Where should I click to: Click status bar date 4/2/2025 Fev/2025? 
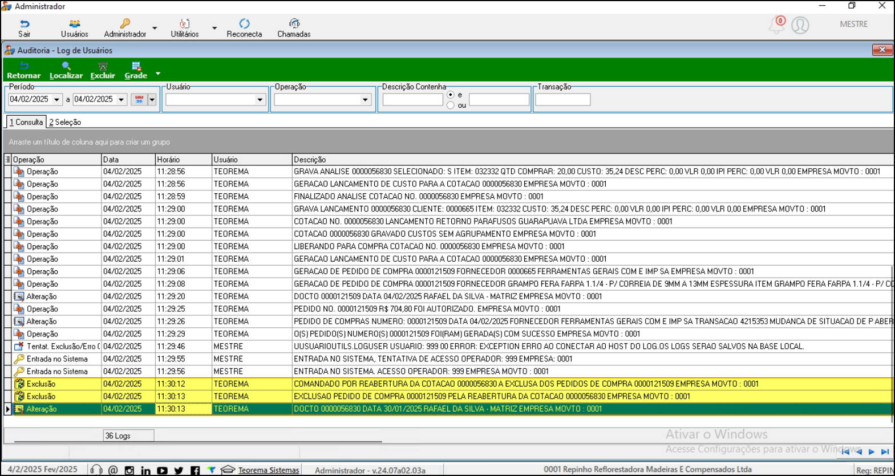click(x=43, y=469)
